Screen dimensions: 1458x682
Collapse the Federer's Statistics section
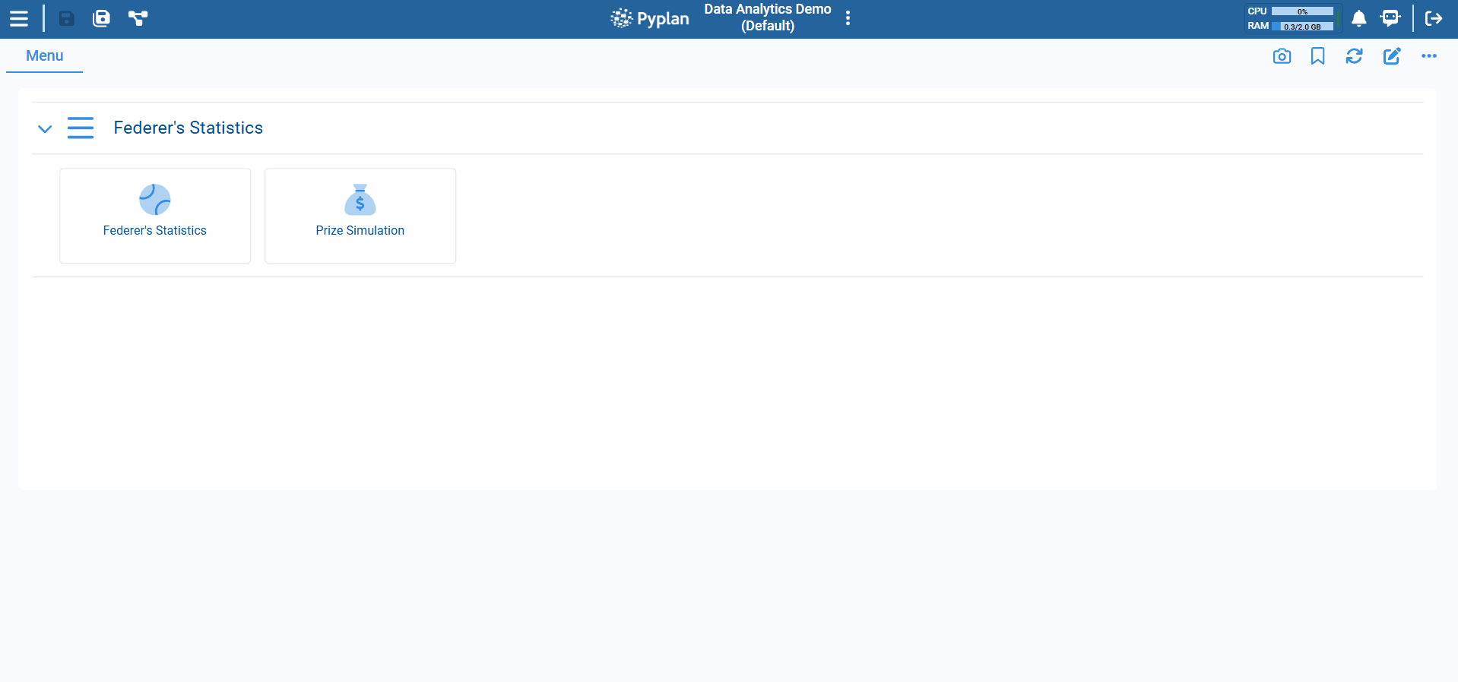(x=45, y=128)
